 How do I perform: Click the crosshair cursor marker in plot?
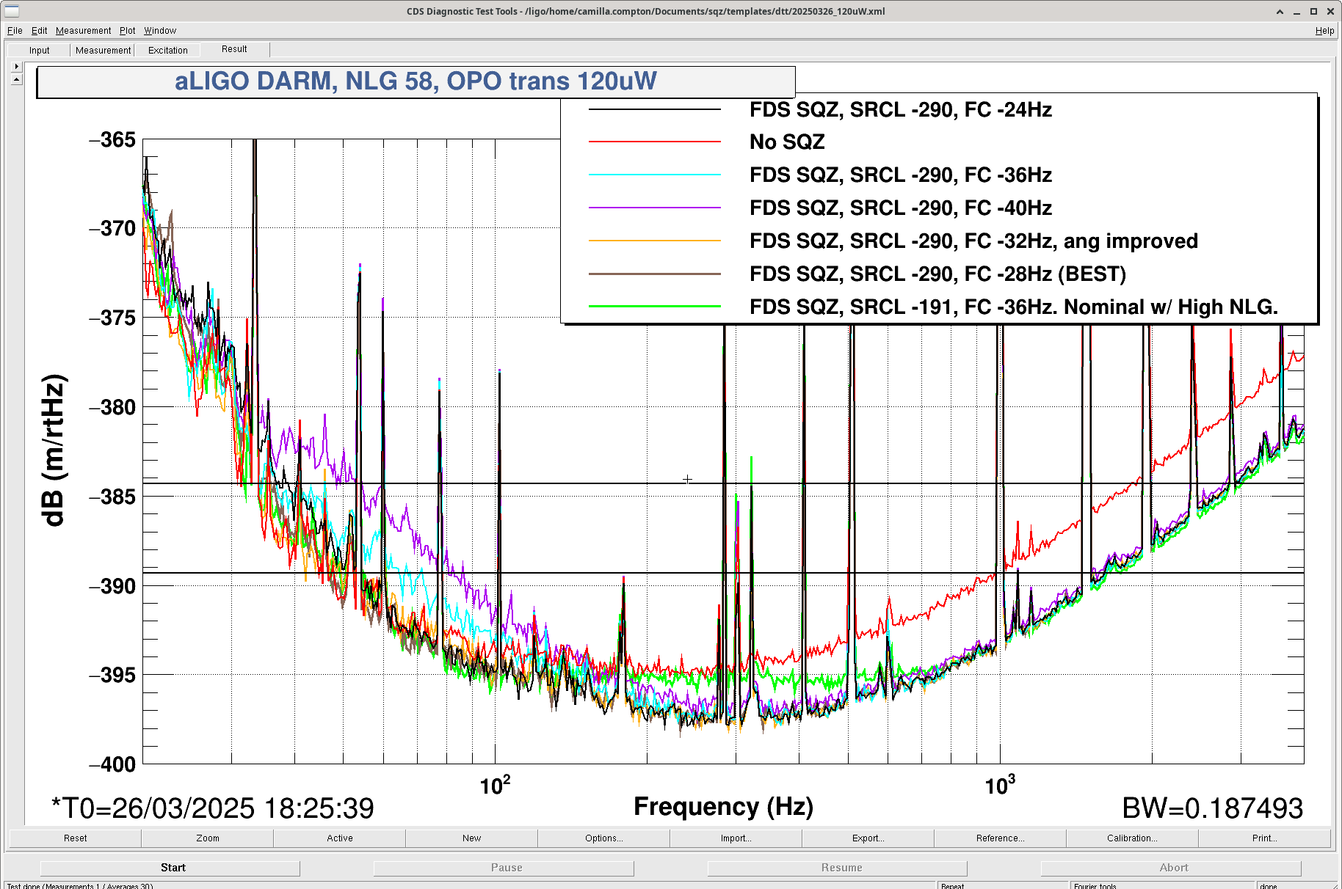[x=687, y=479]
